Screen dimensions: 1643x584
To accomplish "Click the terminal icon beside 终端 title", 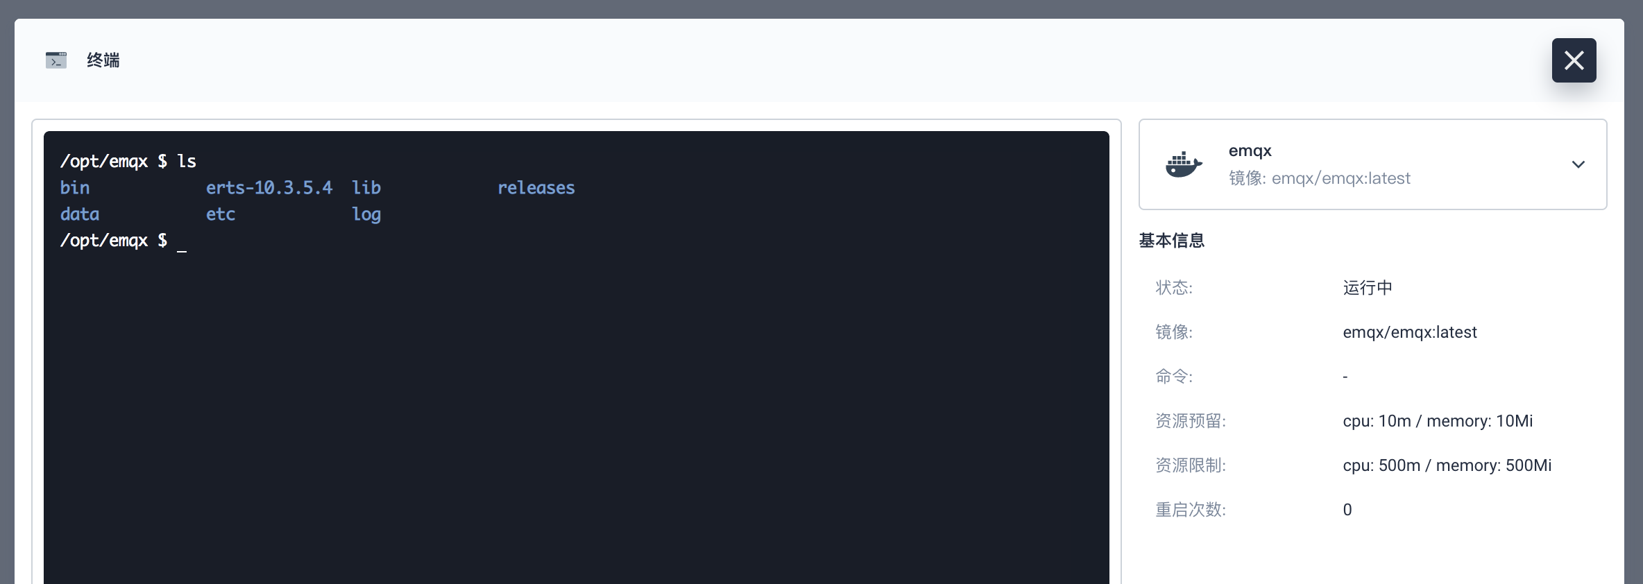I will 56,60.
